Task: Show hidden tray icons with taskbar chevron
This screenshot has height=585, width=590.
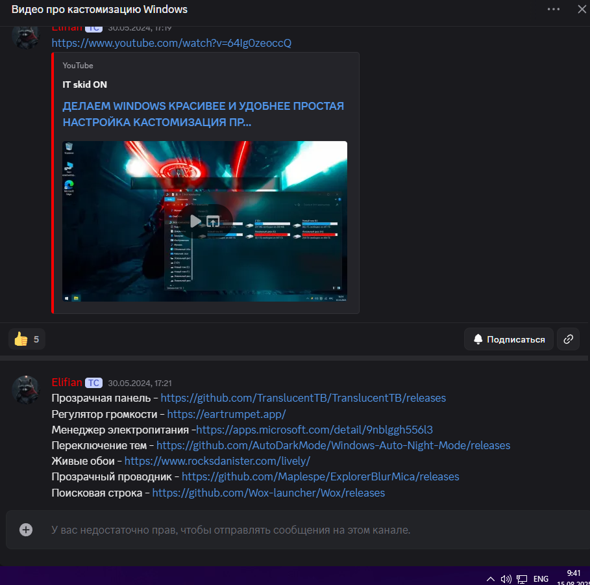Action: tap(491, 579)
